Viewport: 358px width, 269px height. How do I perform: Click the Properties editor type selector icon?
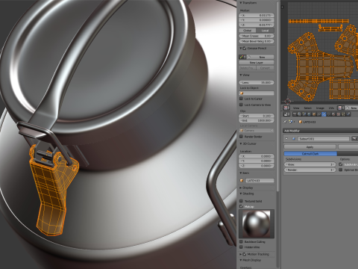click(x=286, y=114)
